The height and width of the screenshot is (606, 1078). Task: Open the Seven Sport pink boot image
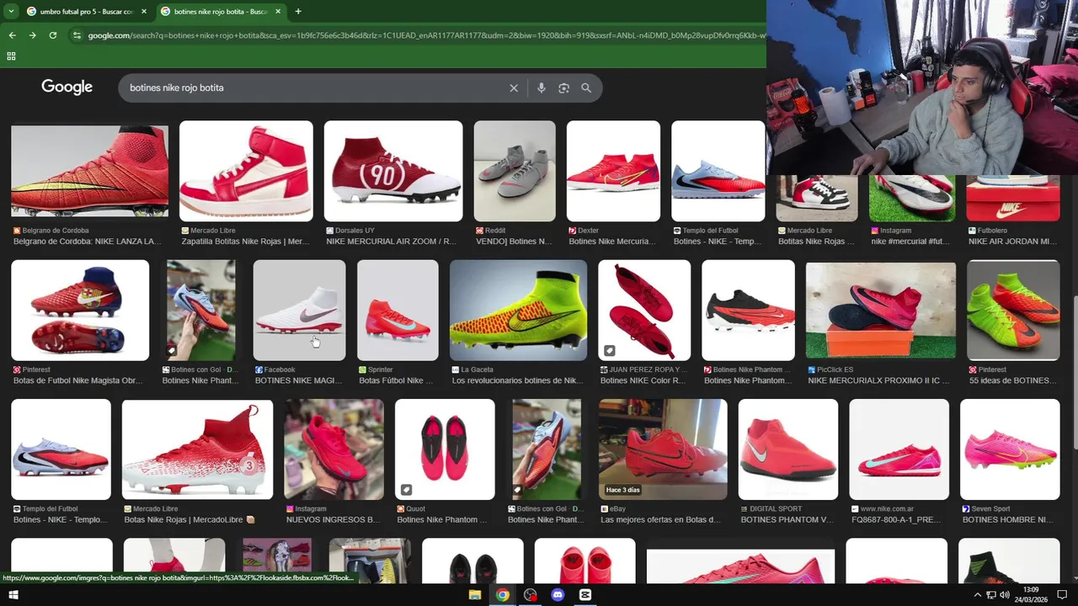(x=1010, y=449)
